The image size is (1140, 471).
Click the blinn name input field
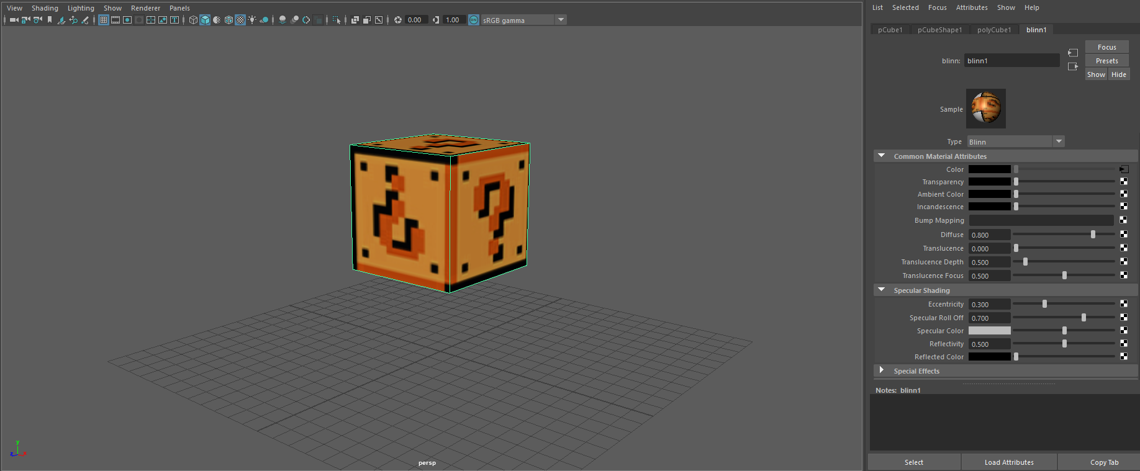[x=1011, y=61]
